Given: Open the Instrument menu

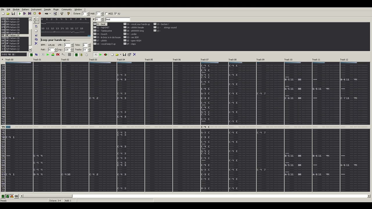Looking at the screenshot, I should [x=36, y=10].
